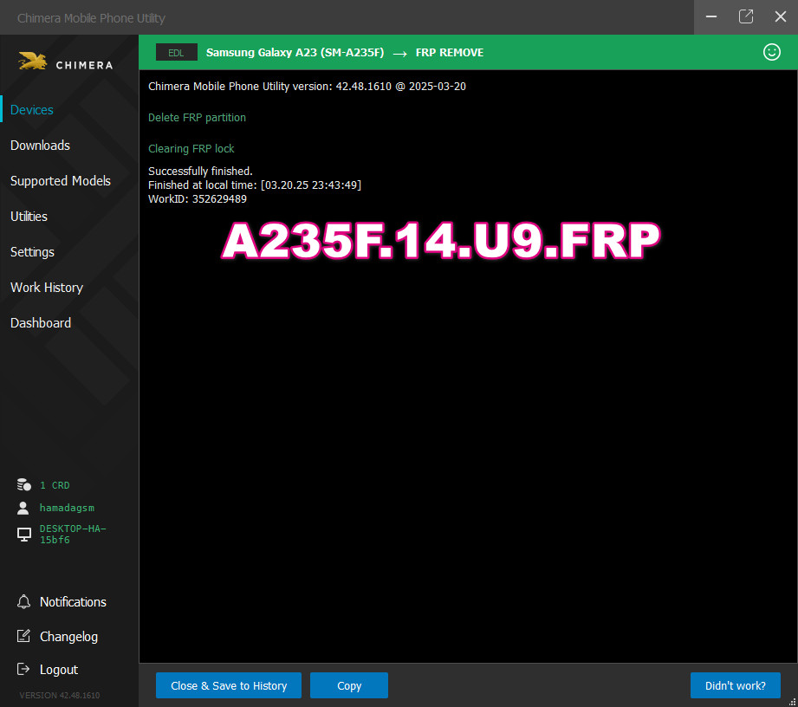This screenshot has height=707, width=798.
Task: Open Supported Models page
Action: click(x=60, y=181)
